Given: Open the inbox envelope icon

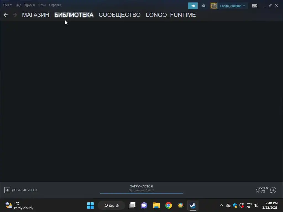Looking at the screenshot, I should click(203, 6).
